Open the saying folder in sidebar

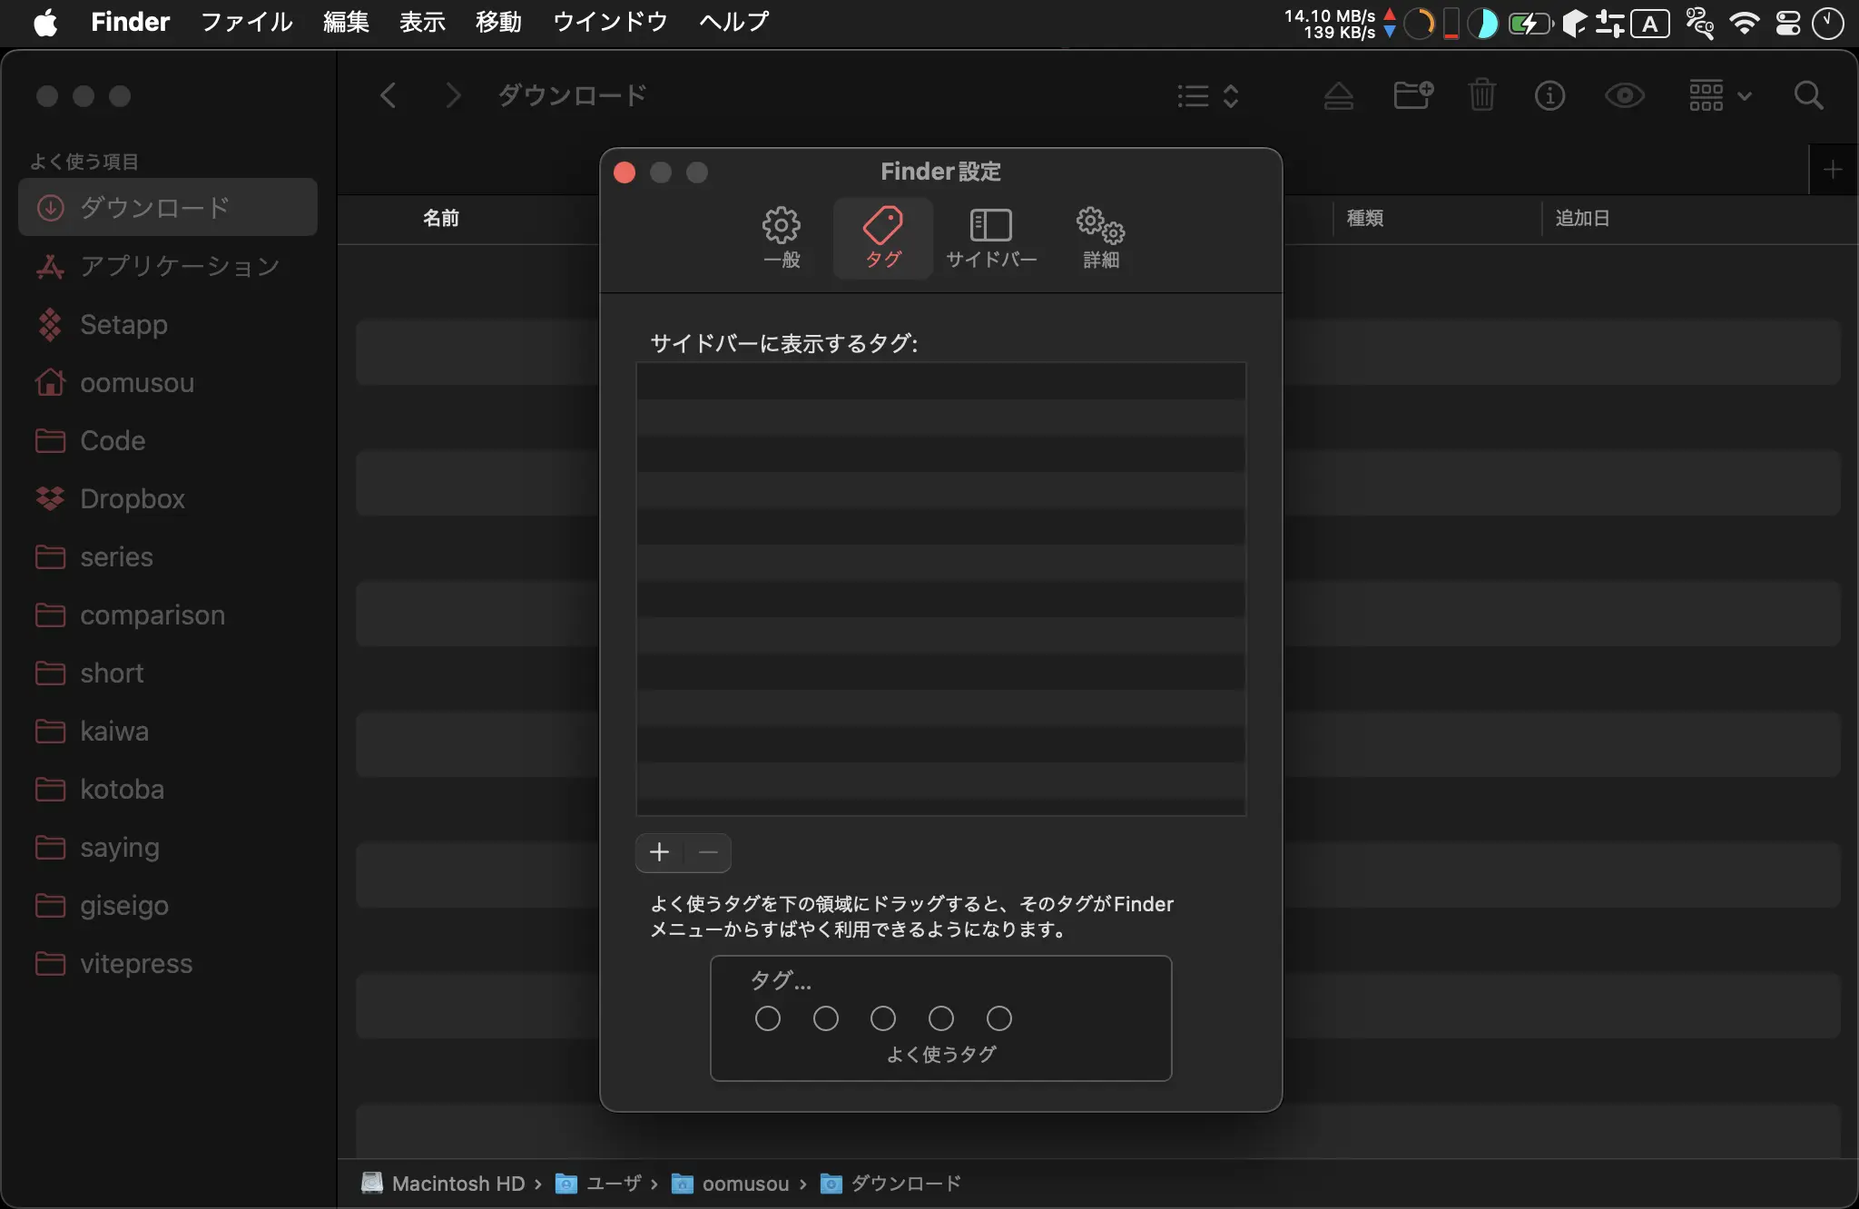pyautogui.click(x=168, y=847)
